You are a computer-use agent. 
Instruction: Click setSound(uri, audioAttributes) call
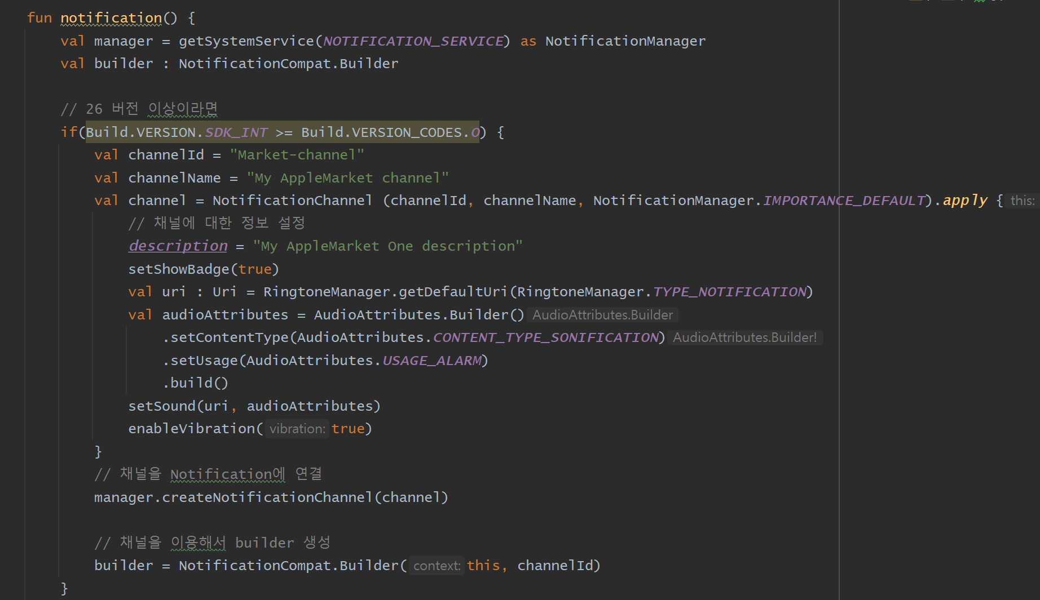click(254, 406)
